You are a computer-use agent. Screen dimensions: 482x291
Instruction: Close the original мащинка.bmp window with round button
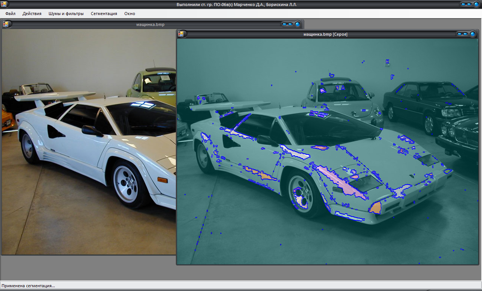(x=297, y=24)
